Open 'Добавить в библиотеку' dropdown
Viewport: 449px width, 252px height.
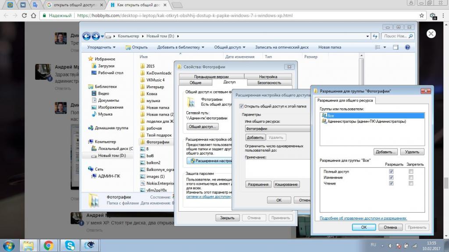pos(181,47)
